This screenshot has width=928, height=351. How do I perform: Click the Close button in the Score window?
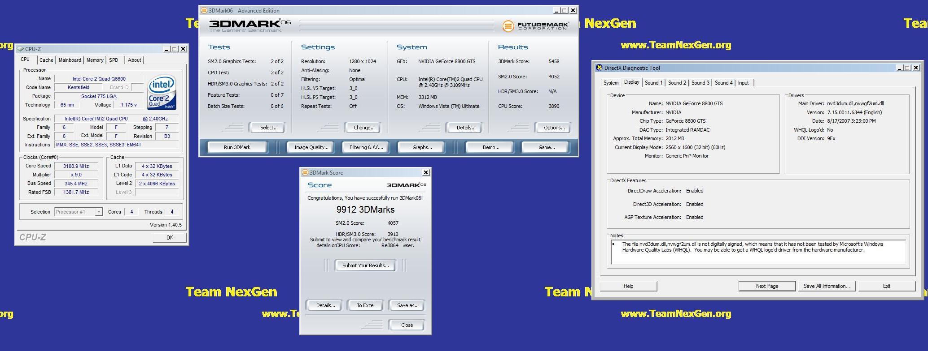407,325
